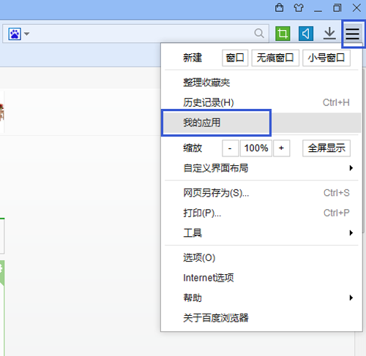Expand the 自定义界面布局 submenu

tap(261, 168)
